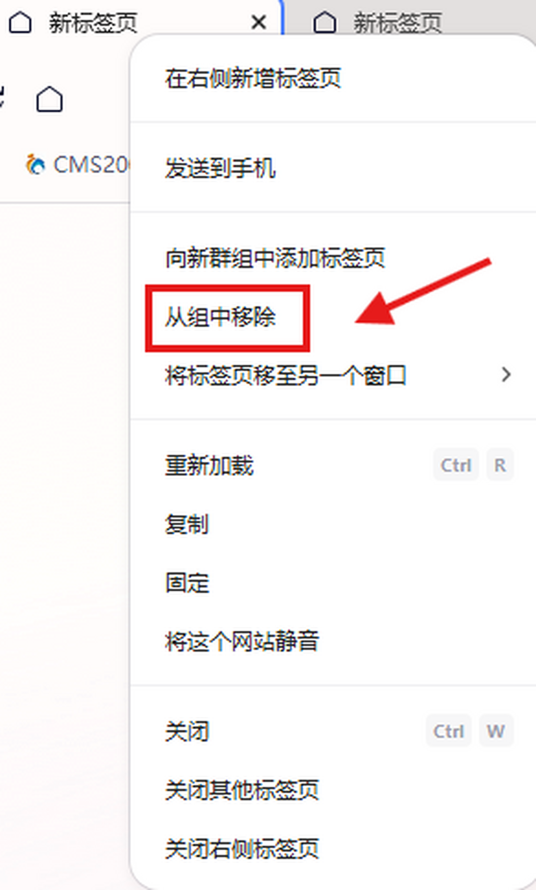Click 关闭 in the context menu
The height and width of the screenshot is (890, 536).
(333, 731)
